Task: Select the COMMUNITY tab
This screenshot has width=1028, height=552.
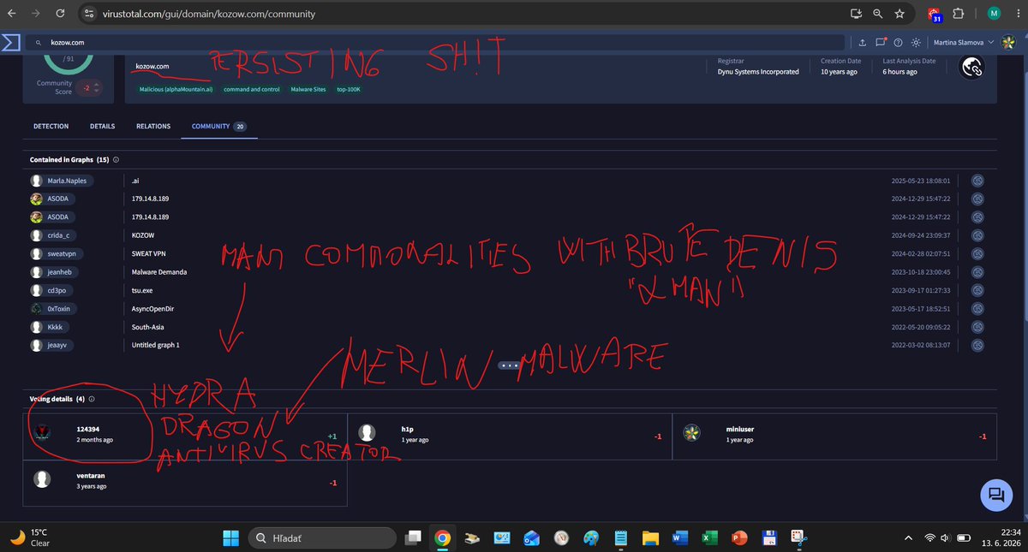Action: (218, 126)
